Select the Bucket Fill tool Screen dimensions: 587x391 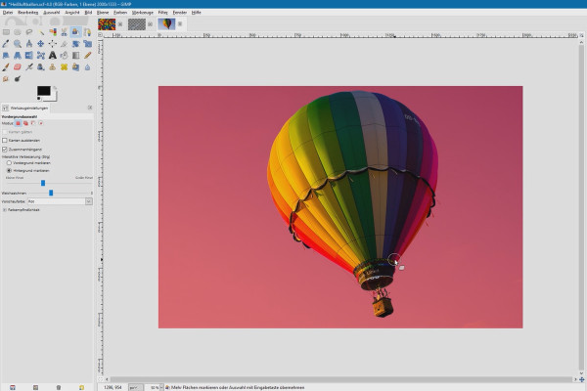pyautogui.click(x=64, y=56)
